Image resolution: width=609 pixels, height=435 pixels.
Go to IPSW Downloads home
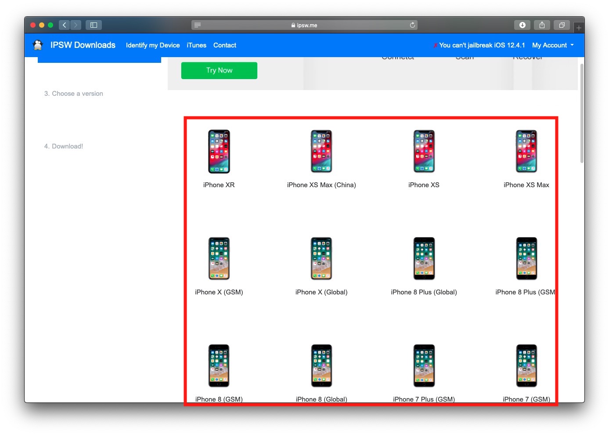click(x=83, y=45)
